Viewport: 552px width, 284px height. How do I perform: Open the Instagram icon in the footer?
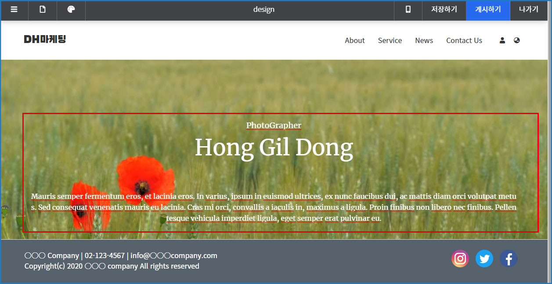pyautogui.click(x=460, y=259)
